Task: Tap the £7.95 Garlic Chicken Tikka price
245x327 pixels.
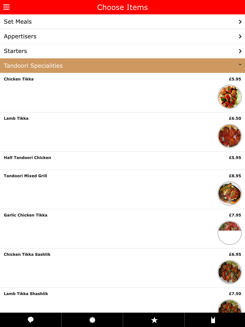Action: (235, 215)
